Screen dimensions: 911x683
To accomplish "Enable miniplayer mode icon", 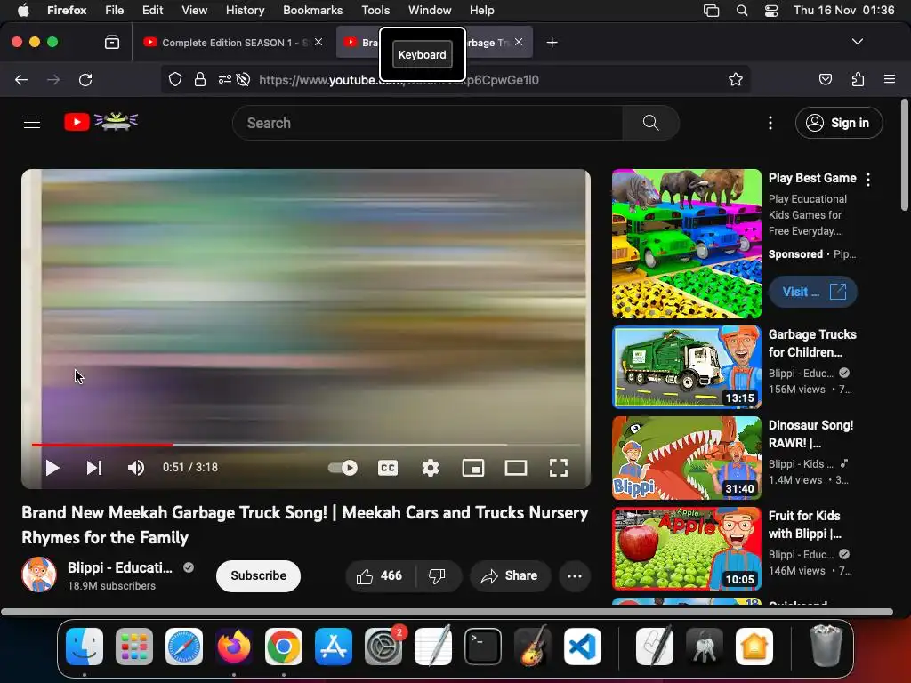I will (473, 468).
